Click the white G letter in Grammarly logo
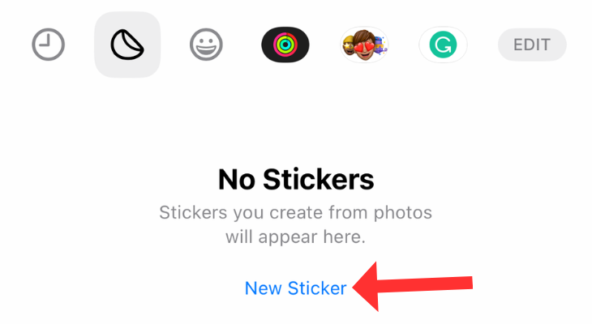This screenshot has width=592, height=324. [x=444, y=45]
